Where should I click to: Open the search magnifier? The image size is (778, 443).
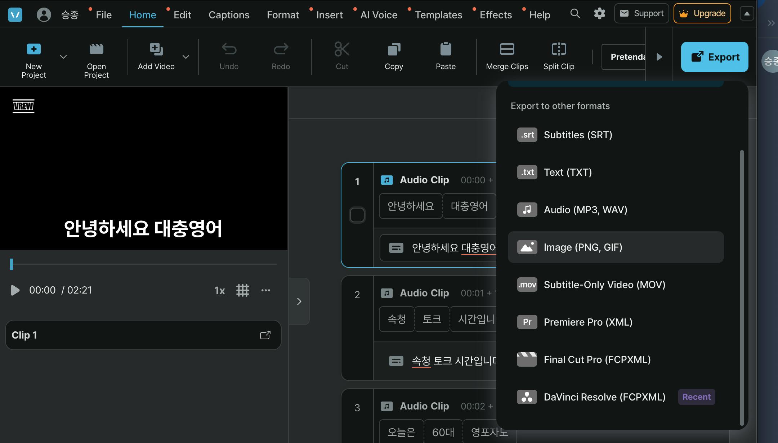[575, 14]
